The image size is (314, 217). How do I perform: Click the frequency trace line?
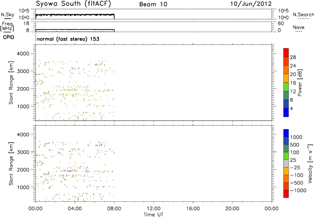75,29
